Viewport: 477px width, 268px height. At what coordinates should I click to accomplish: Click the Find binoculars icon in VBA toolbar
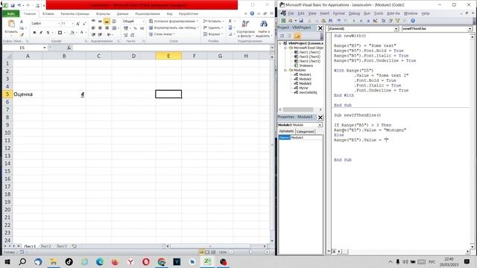[x=331, y=21]
